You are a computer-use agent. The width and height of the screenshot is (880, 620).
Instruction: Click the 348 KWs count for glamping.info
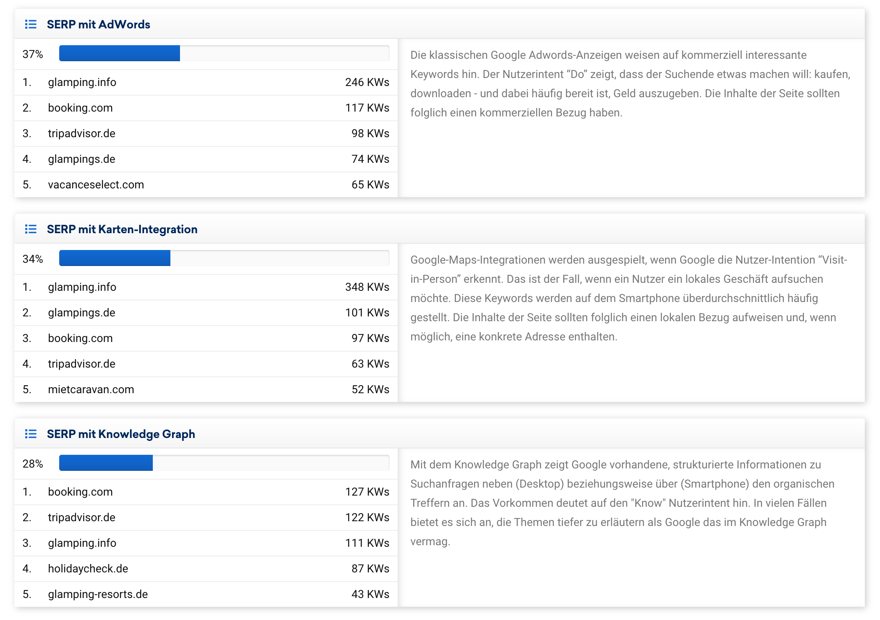[x=367, y=287]
